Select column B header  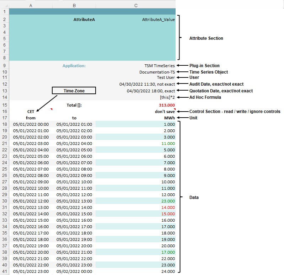(x=74, y=5)
